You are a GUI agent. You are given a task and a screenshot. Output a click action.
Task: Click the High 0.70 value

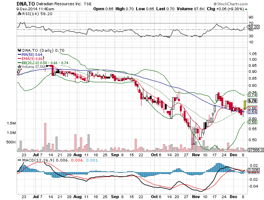(124, 9)
